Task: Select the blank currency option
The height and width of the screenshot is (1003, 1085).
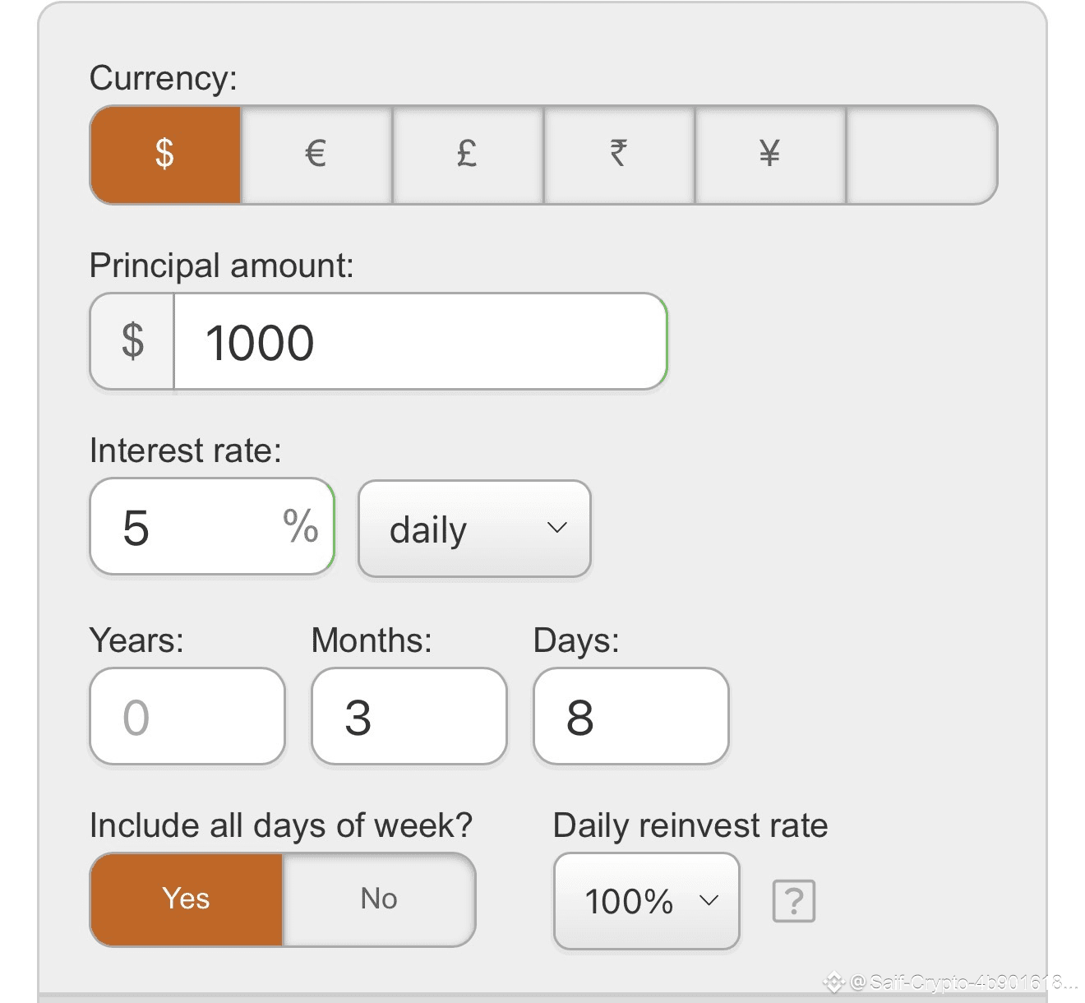Action: (921, 155)
